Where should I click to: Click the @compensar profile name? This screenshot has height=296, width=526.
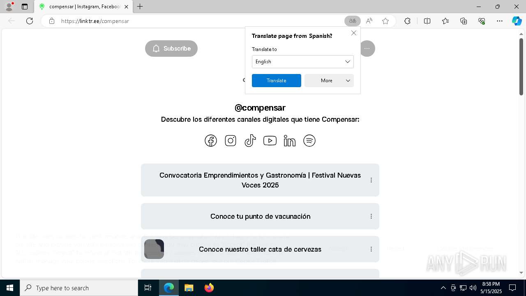(x=260, y=108)
